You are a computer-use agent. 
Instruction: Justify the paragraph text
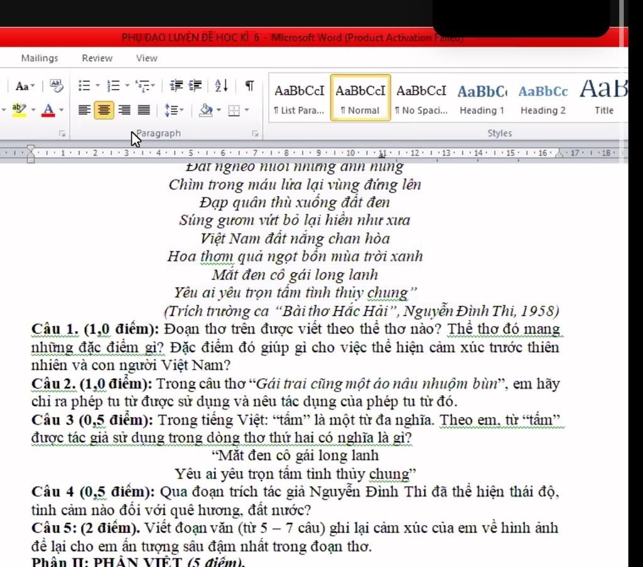(144, 110)
